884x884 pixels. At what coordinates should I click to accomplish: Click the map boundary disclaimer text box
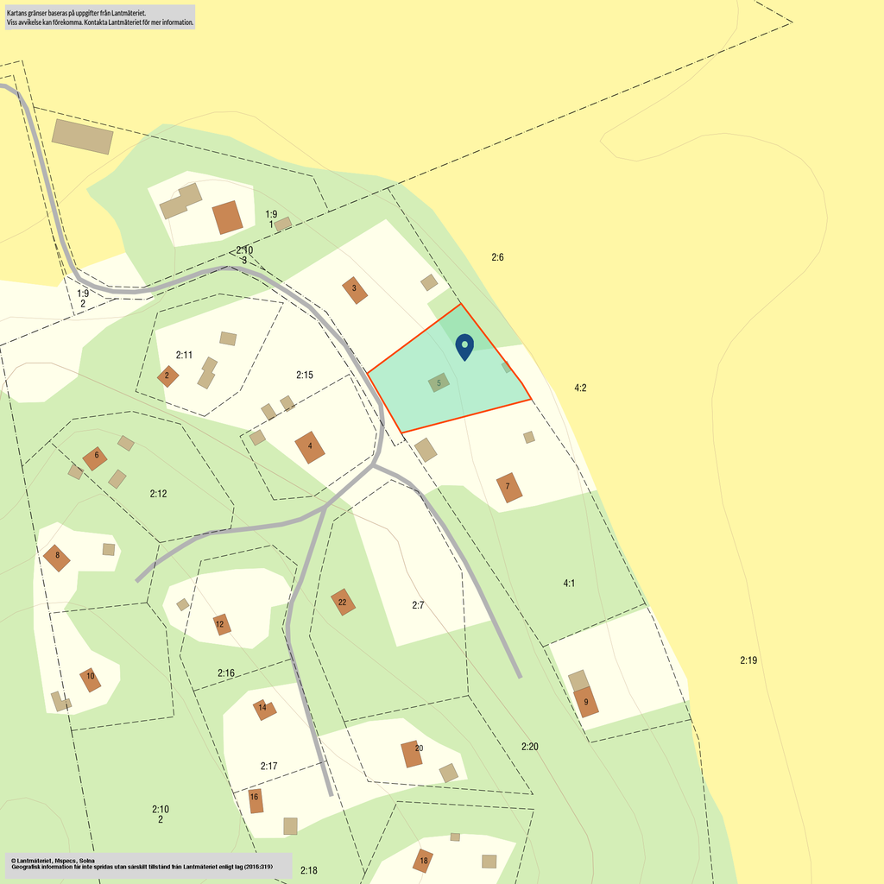click(99, 17)
